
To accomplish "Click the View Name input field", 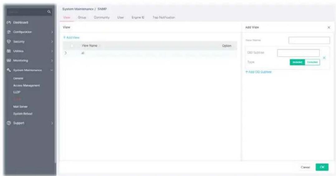I will [x=309, y=40].
